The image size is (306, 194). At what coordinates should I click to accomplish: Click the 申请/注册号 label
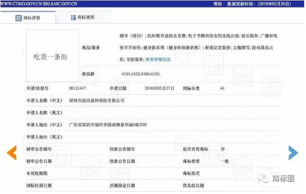pos(37,88)
